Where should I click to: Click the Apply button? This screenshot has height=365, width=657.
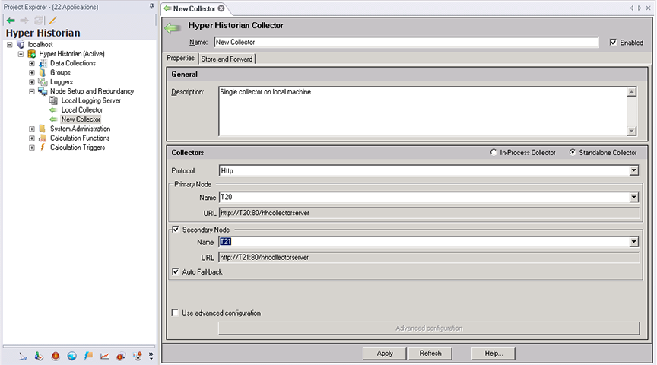[385, 354]
